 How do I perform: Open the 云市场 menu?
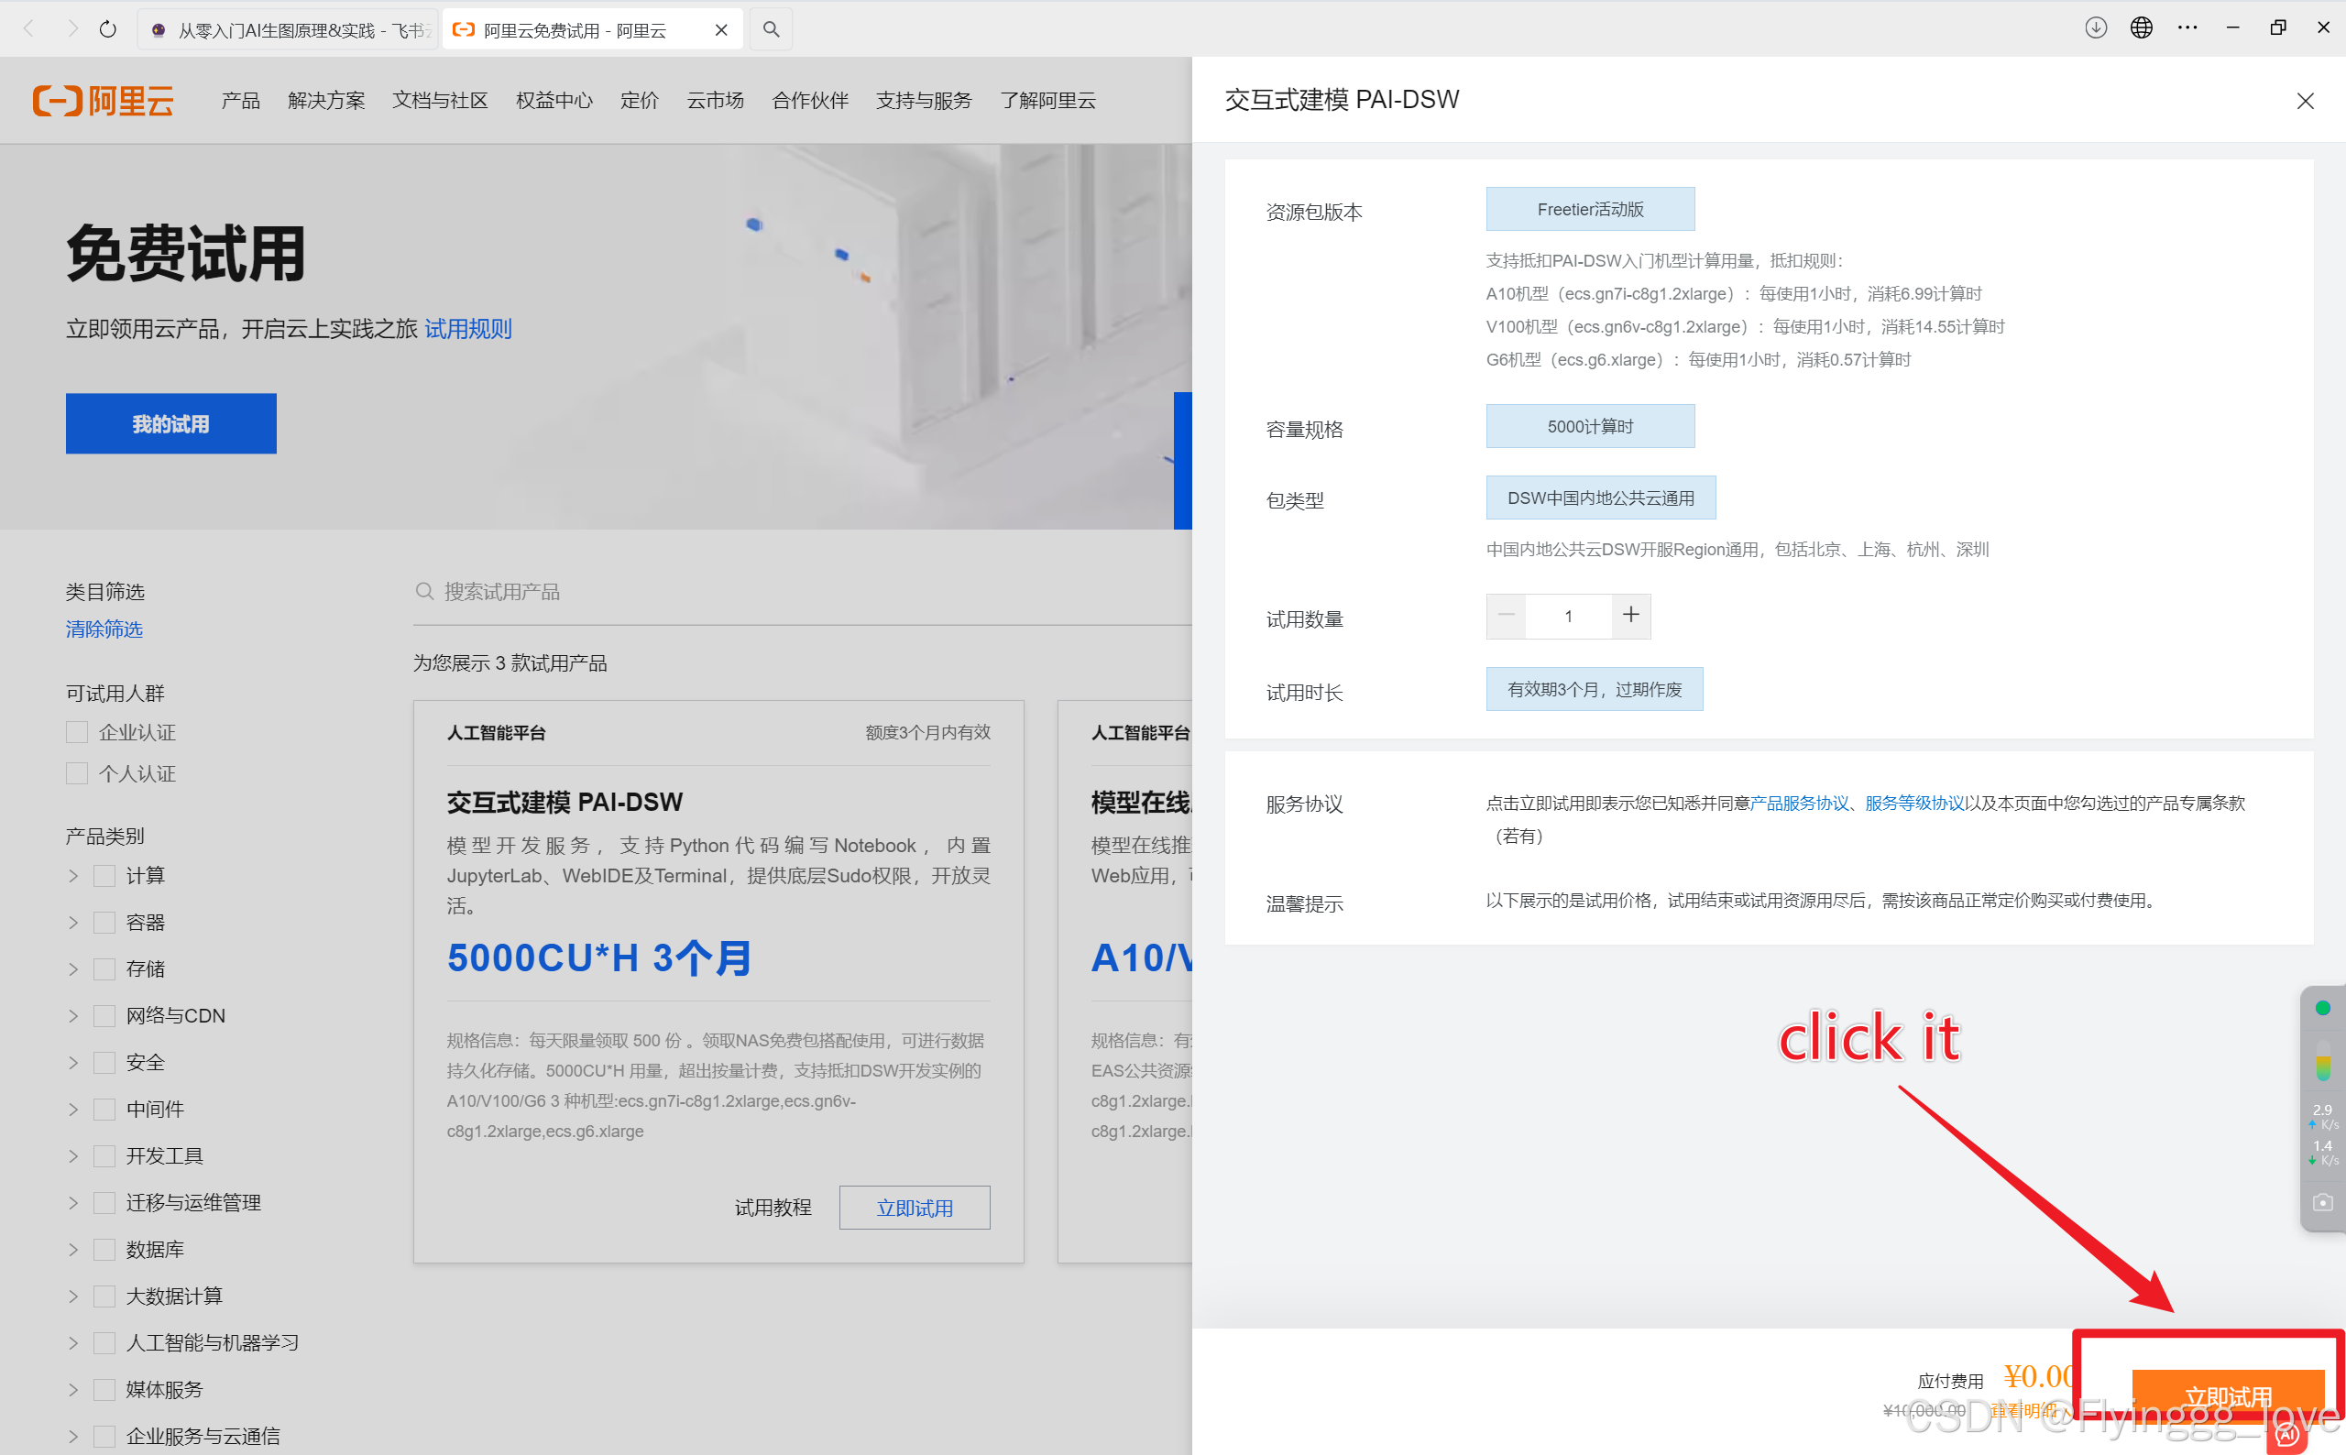[715, 100]
